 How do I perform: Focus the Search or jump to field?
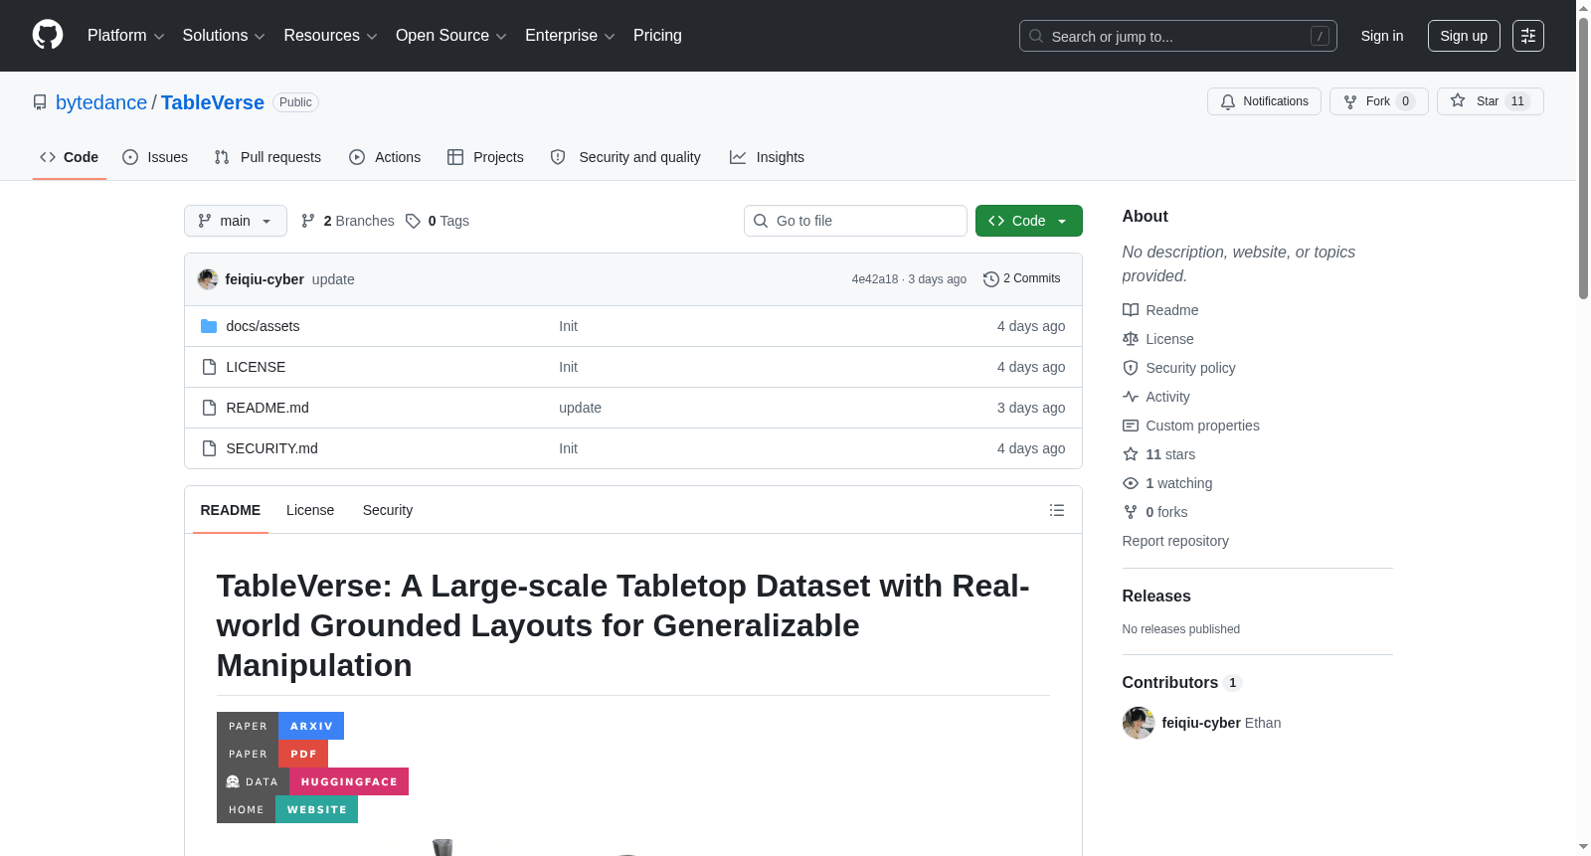pyautogui.click(x=1177, y=36)
